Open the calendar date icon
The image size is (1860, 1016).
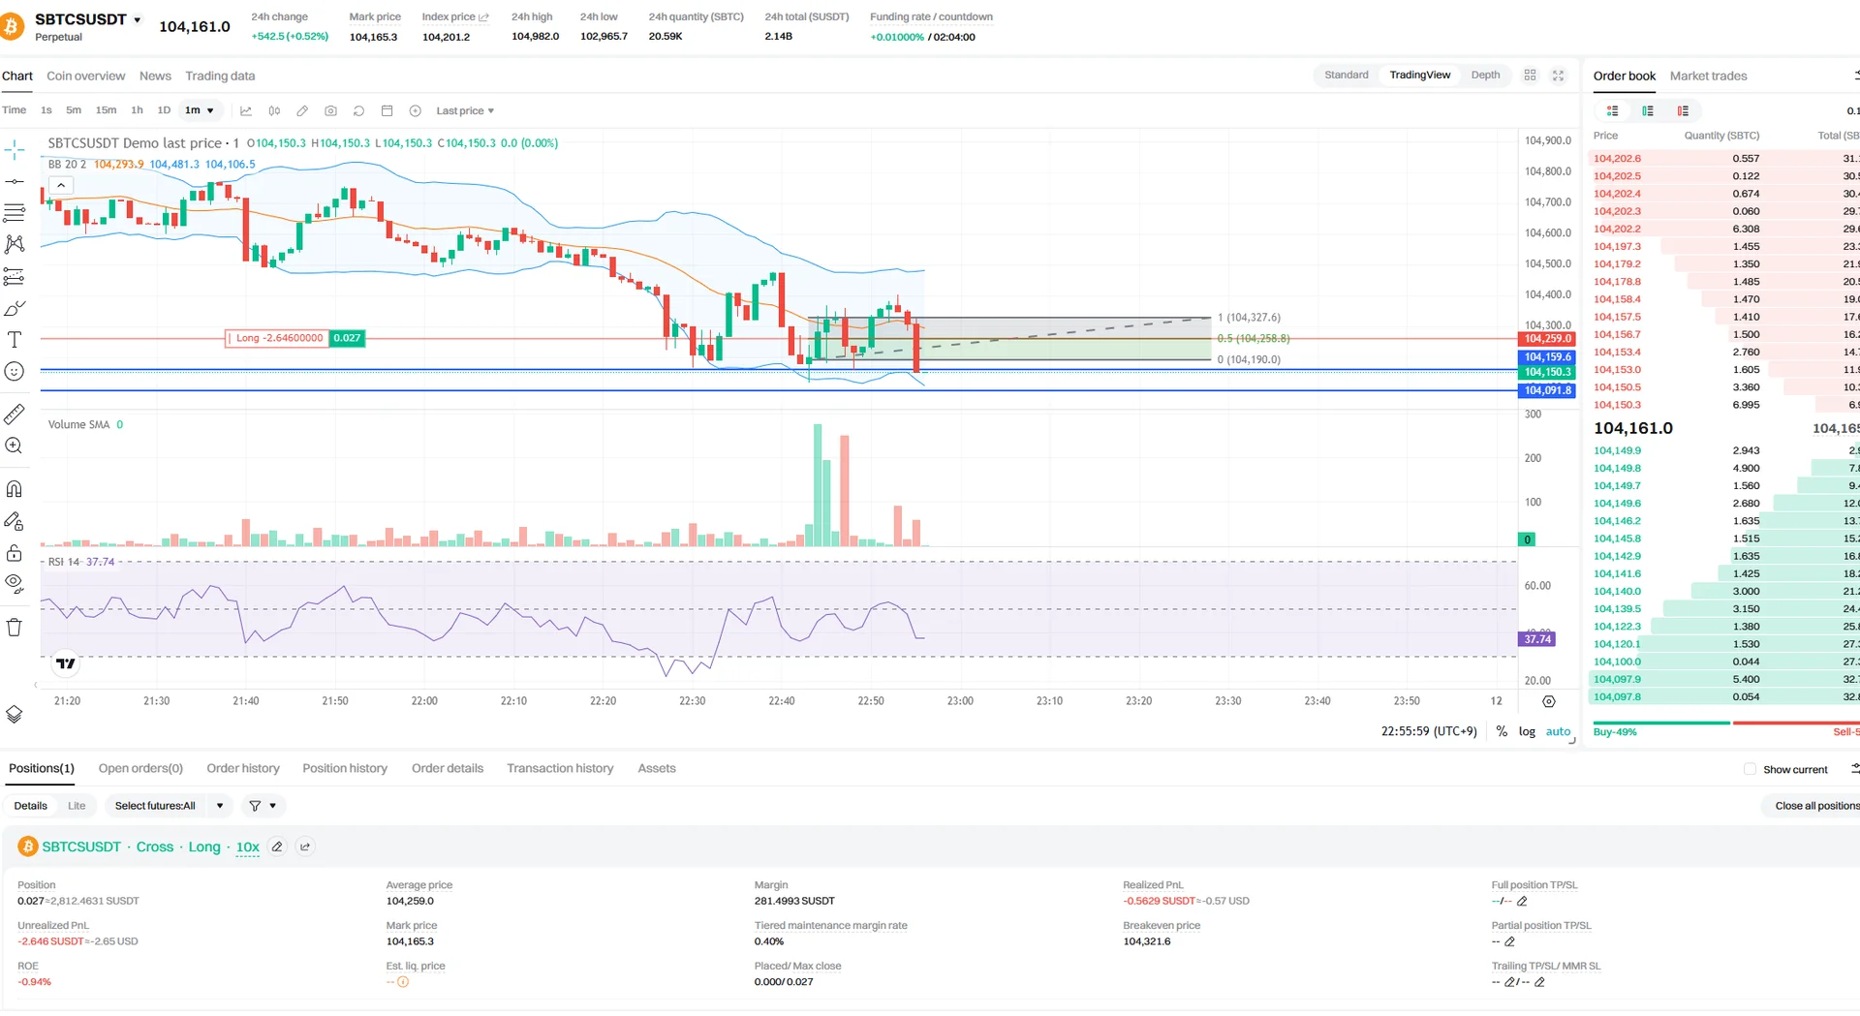pyautogui.click(x=387, y=110)
